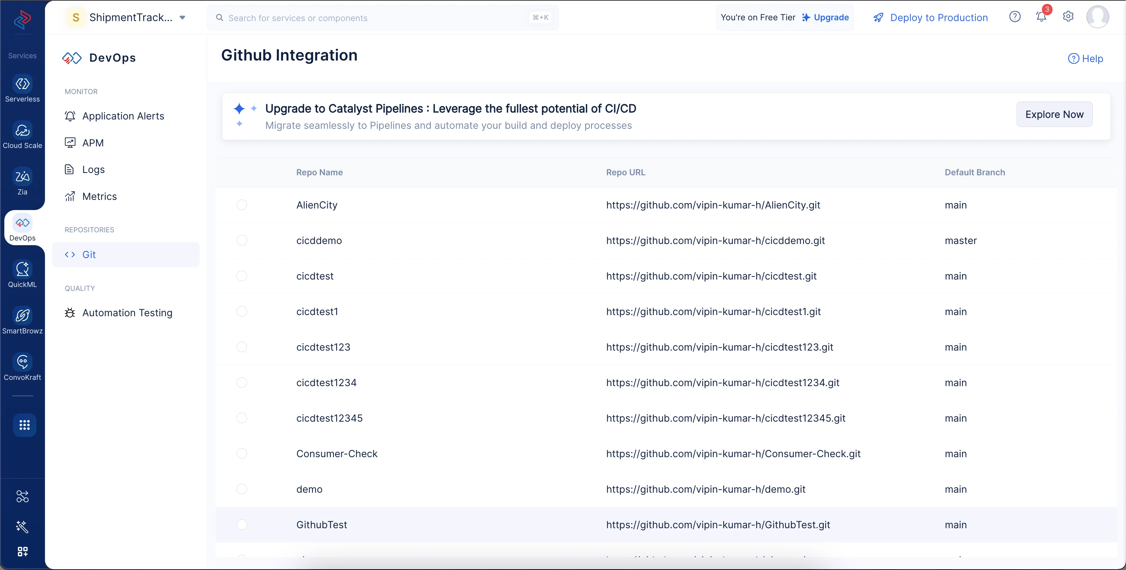This screenshot has width=1126, height=570.
Task: Open the ConvoKraft service
Action: (x=22, y=367)
